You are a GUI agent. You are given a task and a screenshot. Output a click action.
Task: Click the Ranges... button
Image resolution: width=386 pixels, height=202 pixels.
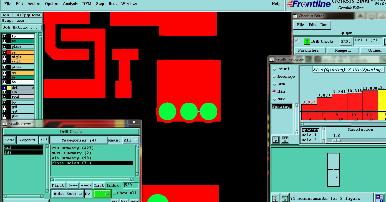343,50
